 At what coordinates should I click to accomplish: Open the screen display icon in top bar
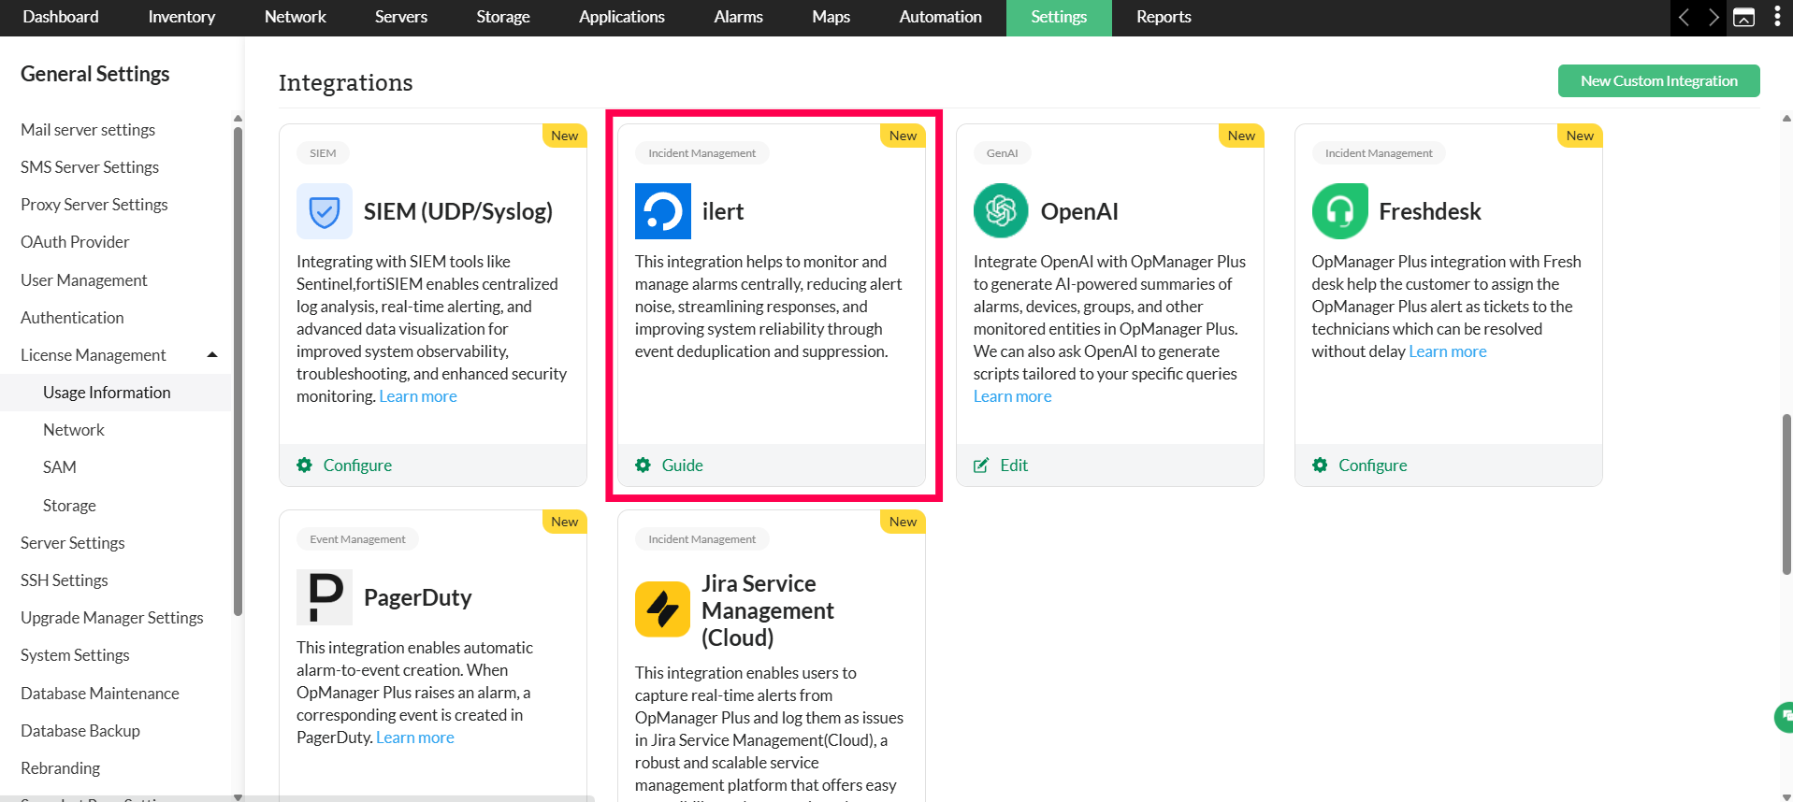point(1744,18)
